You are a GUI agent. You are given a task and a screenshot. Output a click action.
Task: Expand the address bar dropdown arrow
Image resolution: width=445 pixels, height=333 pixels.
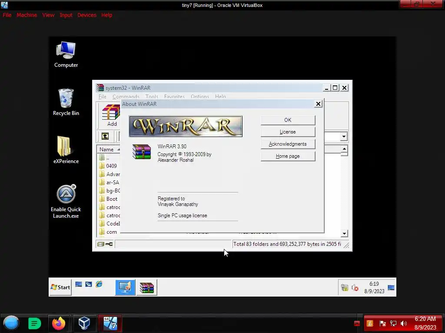tap(344, 137)
